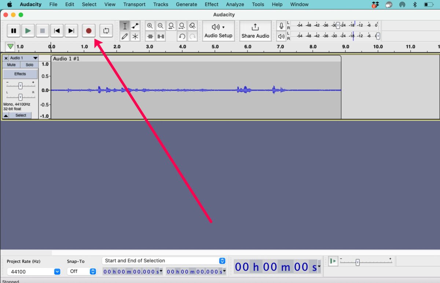Click the Zoom Toggle icon
The width and height of the screenshot is (440, 283).
(192, 26)
